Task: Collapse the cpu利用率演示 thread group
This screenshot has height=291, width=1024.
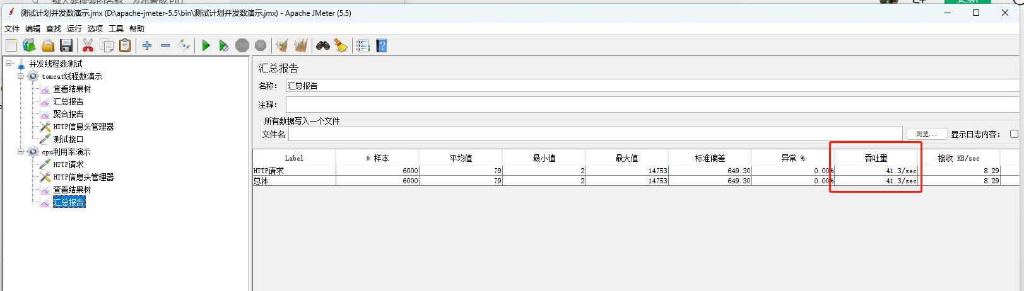Action: point(20,152)
